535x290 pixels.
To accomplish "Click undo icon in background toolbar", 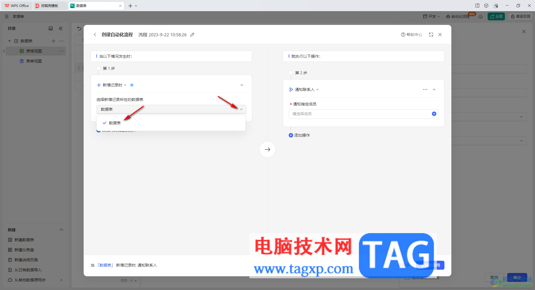I will coord(79,28).
